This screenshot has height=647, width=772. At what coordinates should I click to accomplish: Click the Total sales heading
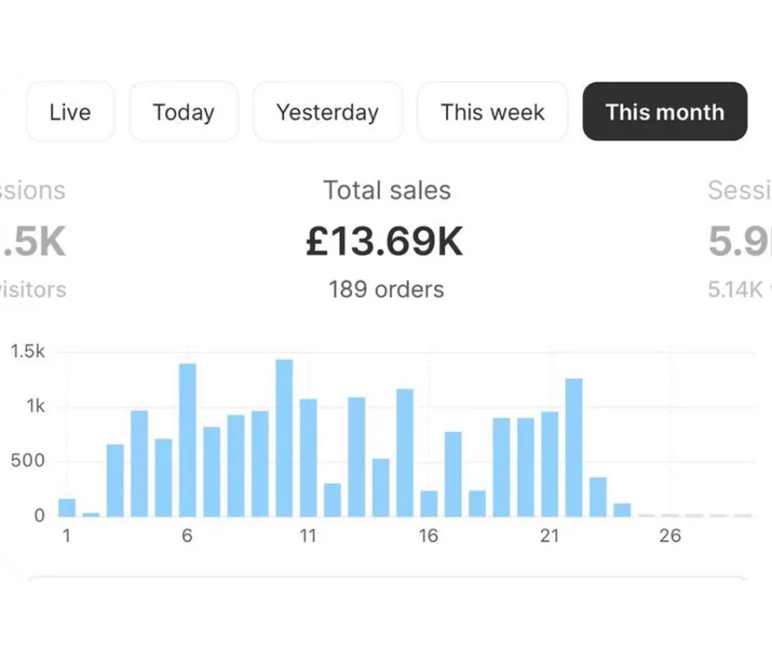tap(387, 190)
